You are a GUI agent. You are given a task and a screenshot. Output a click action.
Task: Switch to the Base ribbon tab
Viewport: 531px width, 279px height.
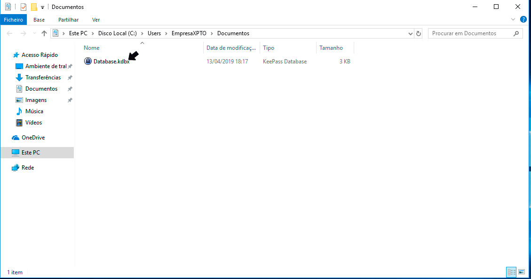coord(39,20)
